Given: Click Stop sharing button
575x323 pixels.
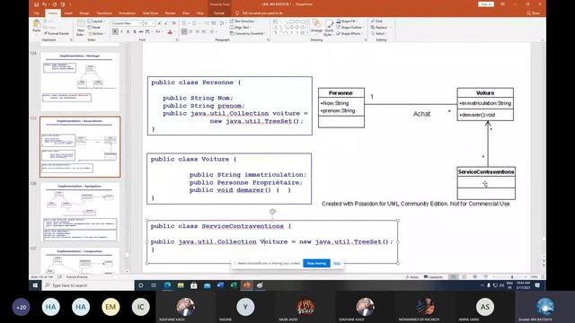Looking at the screenshot, I should coord(316,263).
